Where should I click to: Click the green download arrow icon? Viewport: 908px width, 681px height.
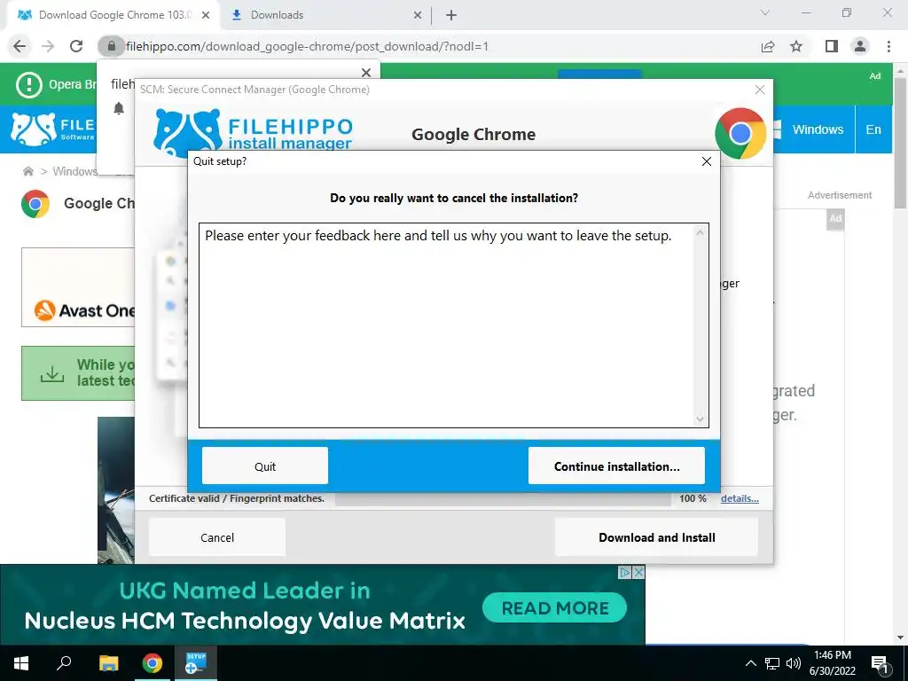[52, 373]
